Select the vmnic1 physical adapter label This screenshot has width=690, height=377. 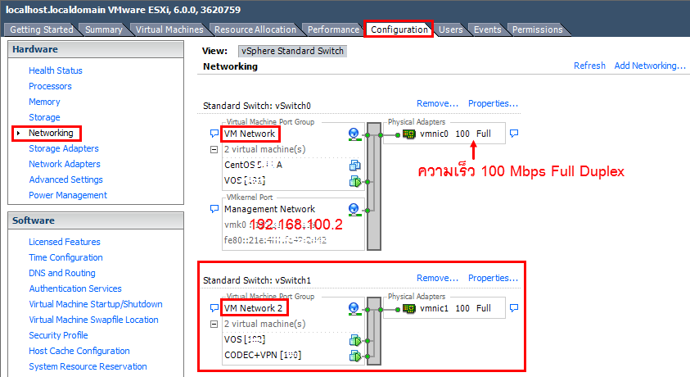434,308
